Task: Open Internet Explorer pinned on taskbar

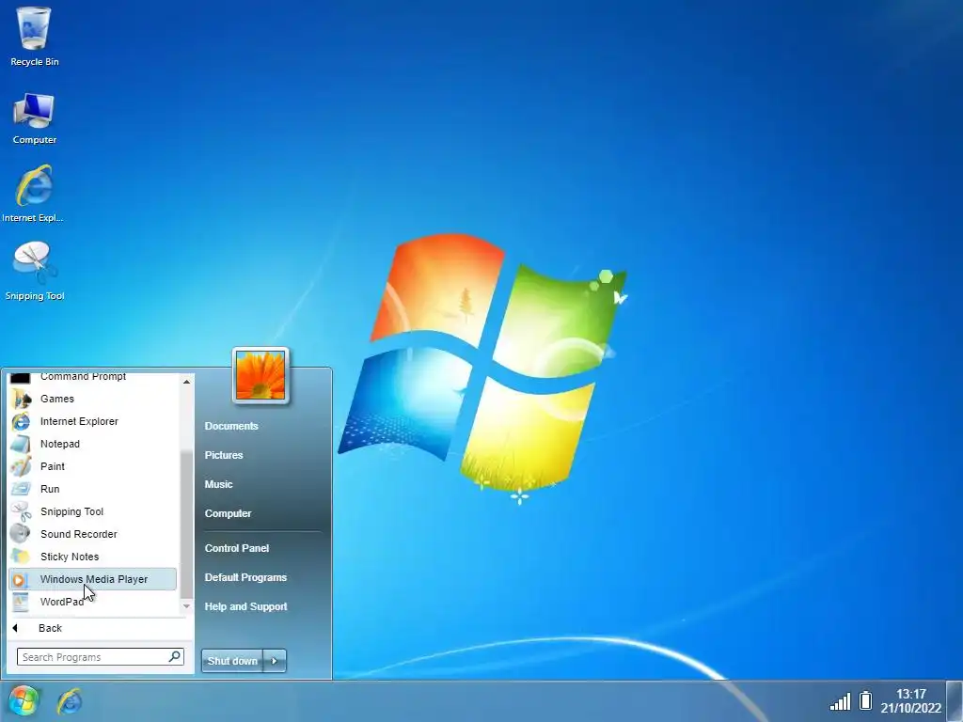Action: pyautogui.click(x=70, y=701)
